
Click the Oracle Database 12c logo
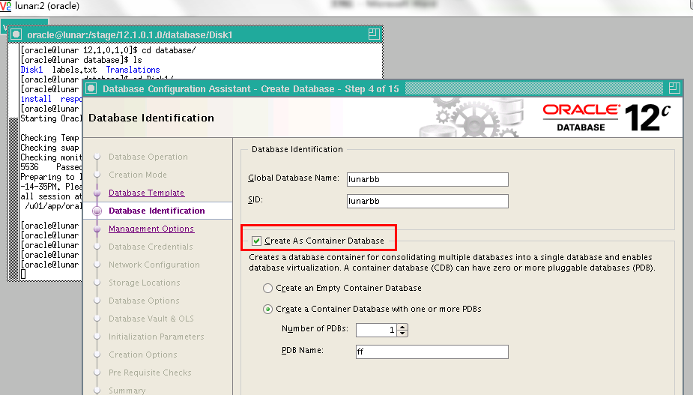pos(606,117)
